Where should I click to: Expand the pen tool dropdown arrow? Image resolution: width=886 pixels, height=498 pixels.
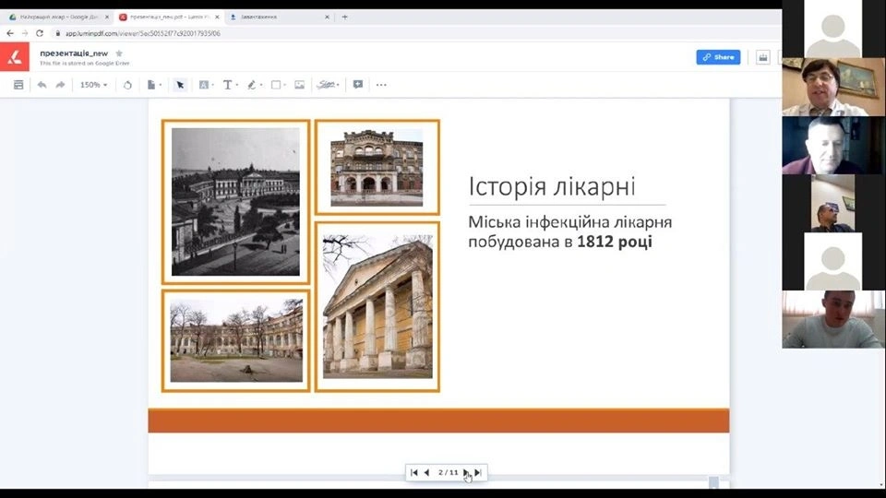click(261, 85)
